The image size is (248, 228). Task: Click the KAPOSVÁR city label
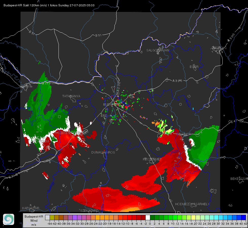(31, 208)
